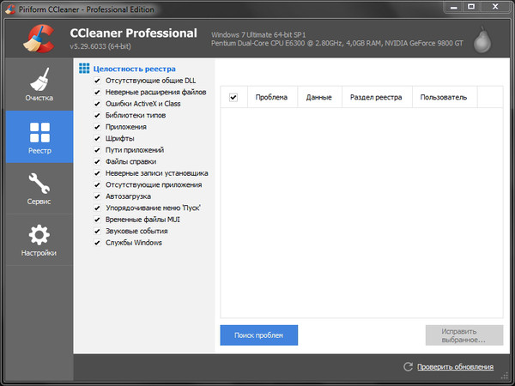Click the CCleaner logo in header
Viewport: 515px width, 386px height.
pos(39,39)
